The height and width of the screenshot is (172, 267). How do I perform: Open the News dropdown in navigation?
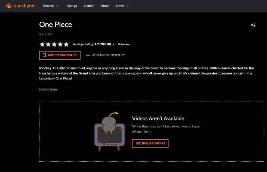(122, 6)
